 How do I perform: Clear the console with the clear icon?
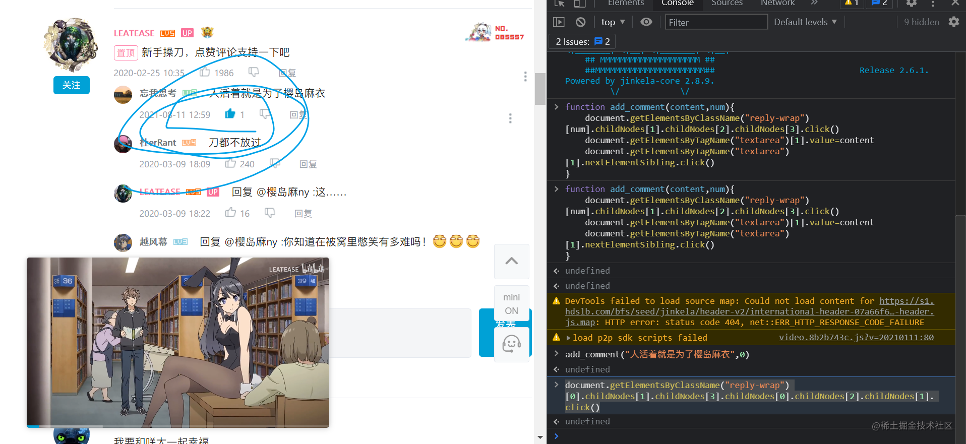(x=581, y=22)
